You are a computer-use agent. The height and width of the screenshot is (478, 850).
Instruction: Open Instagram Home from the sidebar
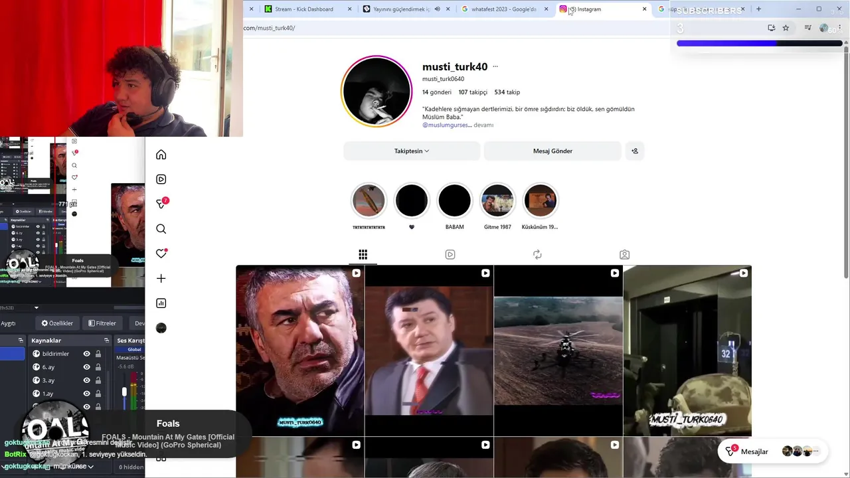click(161, 155)
